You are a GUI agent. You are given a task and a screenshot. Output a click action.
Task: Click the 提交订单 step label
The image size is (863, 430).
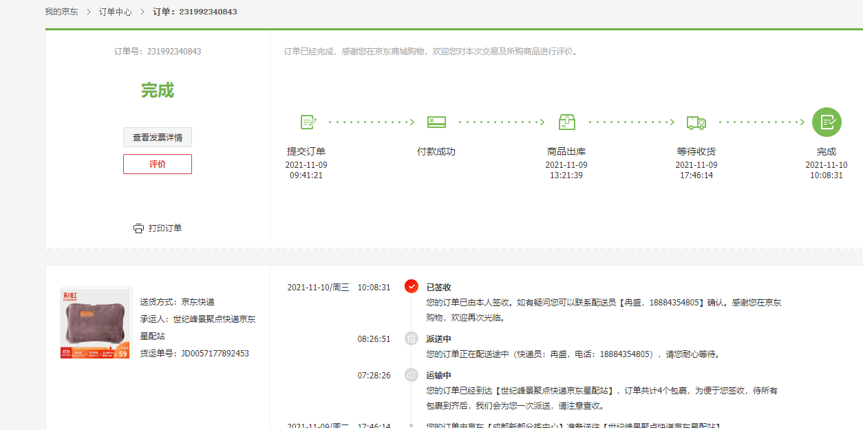coord(306,151)
